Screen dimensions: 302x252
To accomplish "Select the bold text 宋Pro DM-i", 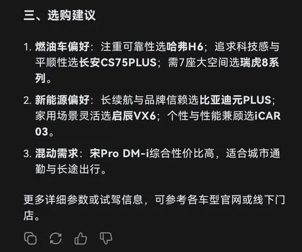I will coord(120,153).
